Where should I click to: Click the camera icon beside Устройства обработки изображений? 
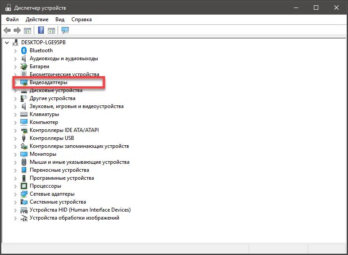pos(24,218)
